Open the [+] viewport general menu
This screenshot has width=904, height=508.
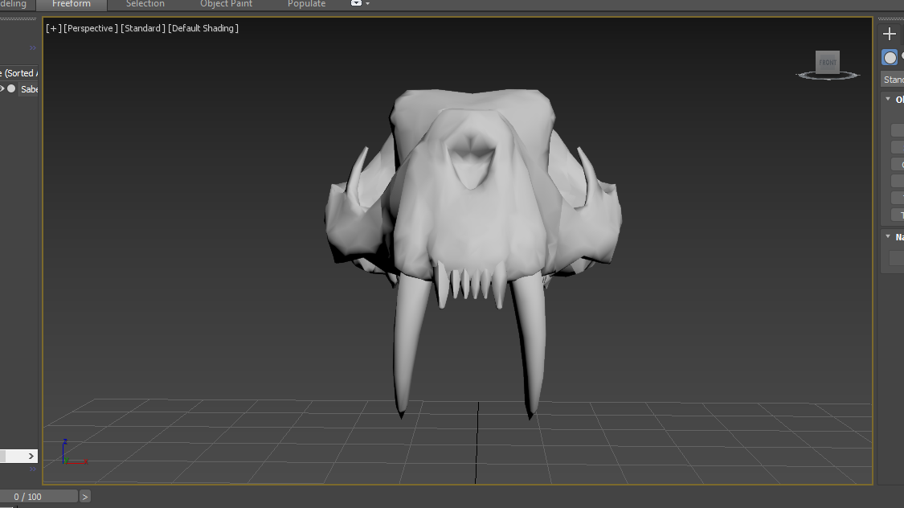pyautogui.click(x=53, y=28)
